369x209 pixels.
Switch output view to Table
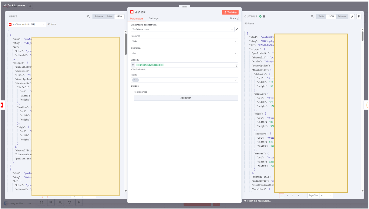click(x=321, y=17)
